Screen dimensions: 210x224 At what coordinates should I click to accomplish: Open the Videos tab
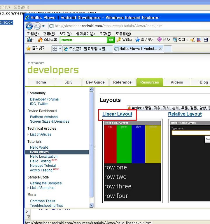click(177, 82)
